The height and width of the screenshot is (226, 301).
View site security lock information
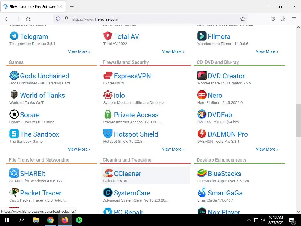tap(66, 19)
